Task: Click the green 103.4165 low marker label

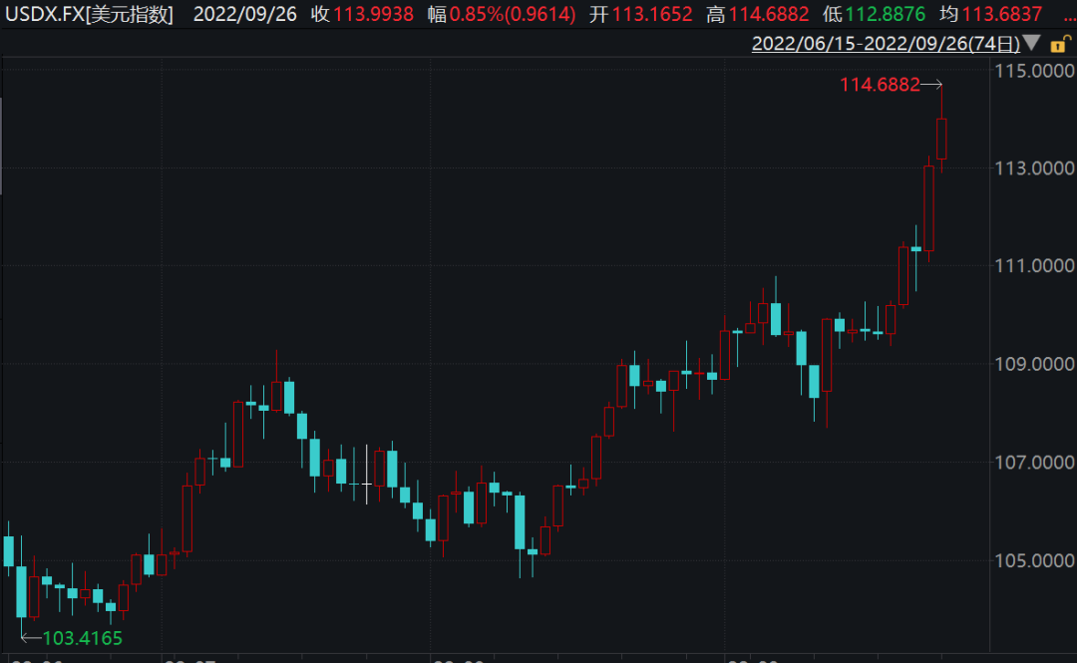Action: coord(83,638)
